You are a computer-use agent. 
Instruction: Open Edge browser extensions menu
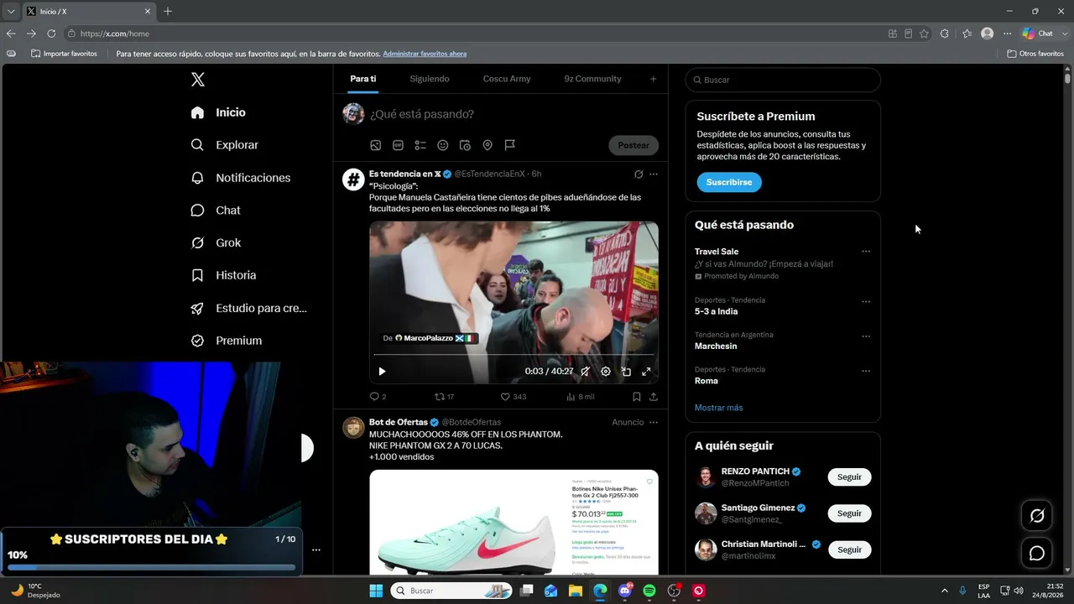945,34
